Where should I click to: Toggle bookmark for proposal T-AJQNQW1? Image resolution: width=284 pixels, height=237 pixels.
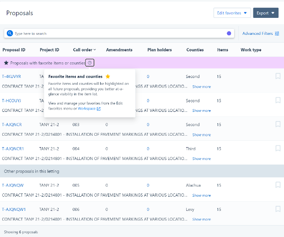278,209
